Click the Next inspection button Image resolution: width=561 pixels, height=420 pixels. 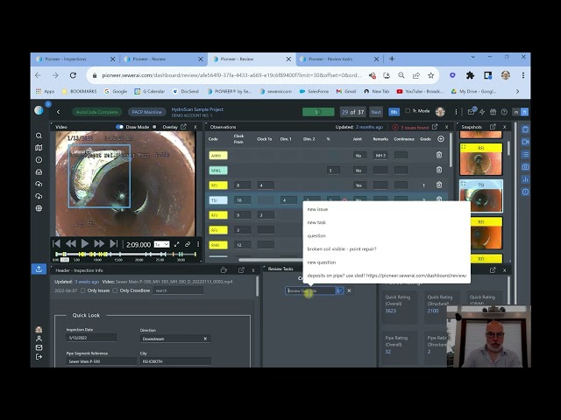point(376,112)
